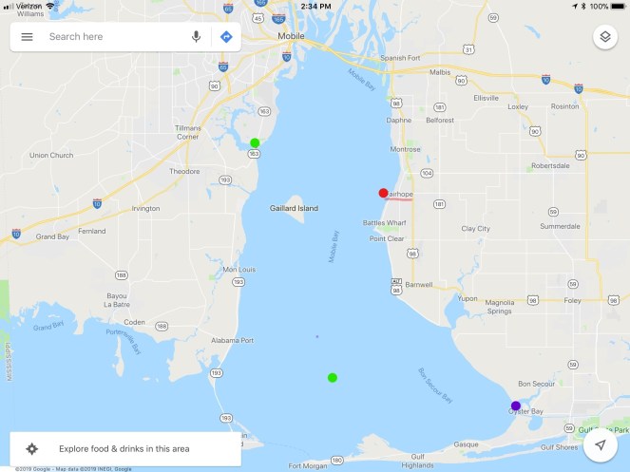Screen dimensions: 630x472
Task: Open the hamburger menu in search bar
Action: [27, 37]
